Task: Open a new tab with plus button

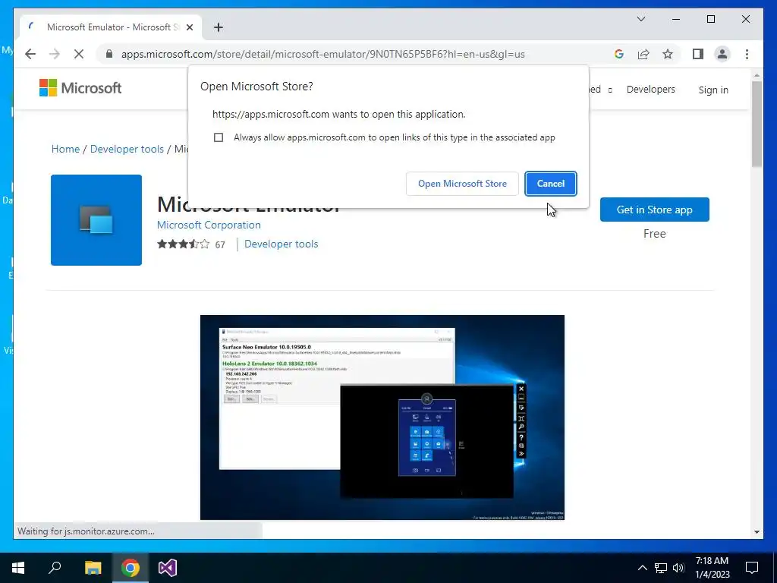Action: 219,27
